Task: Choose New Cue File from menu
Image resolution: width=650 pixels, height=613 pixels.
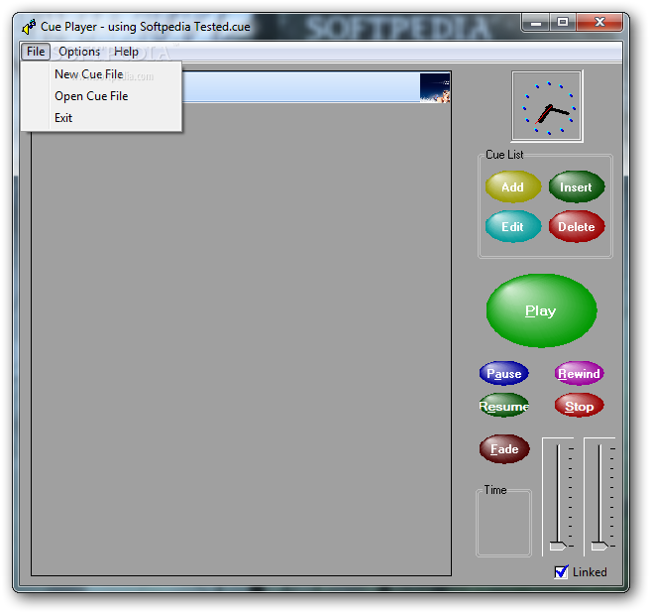Action: 101,74
